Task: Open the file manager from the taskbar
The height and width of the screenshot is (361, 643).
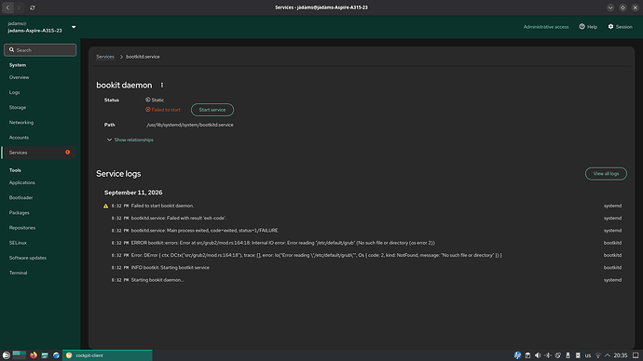Action: click(x=45, y=355)
